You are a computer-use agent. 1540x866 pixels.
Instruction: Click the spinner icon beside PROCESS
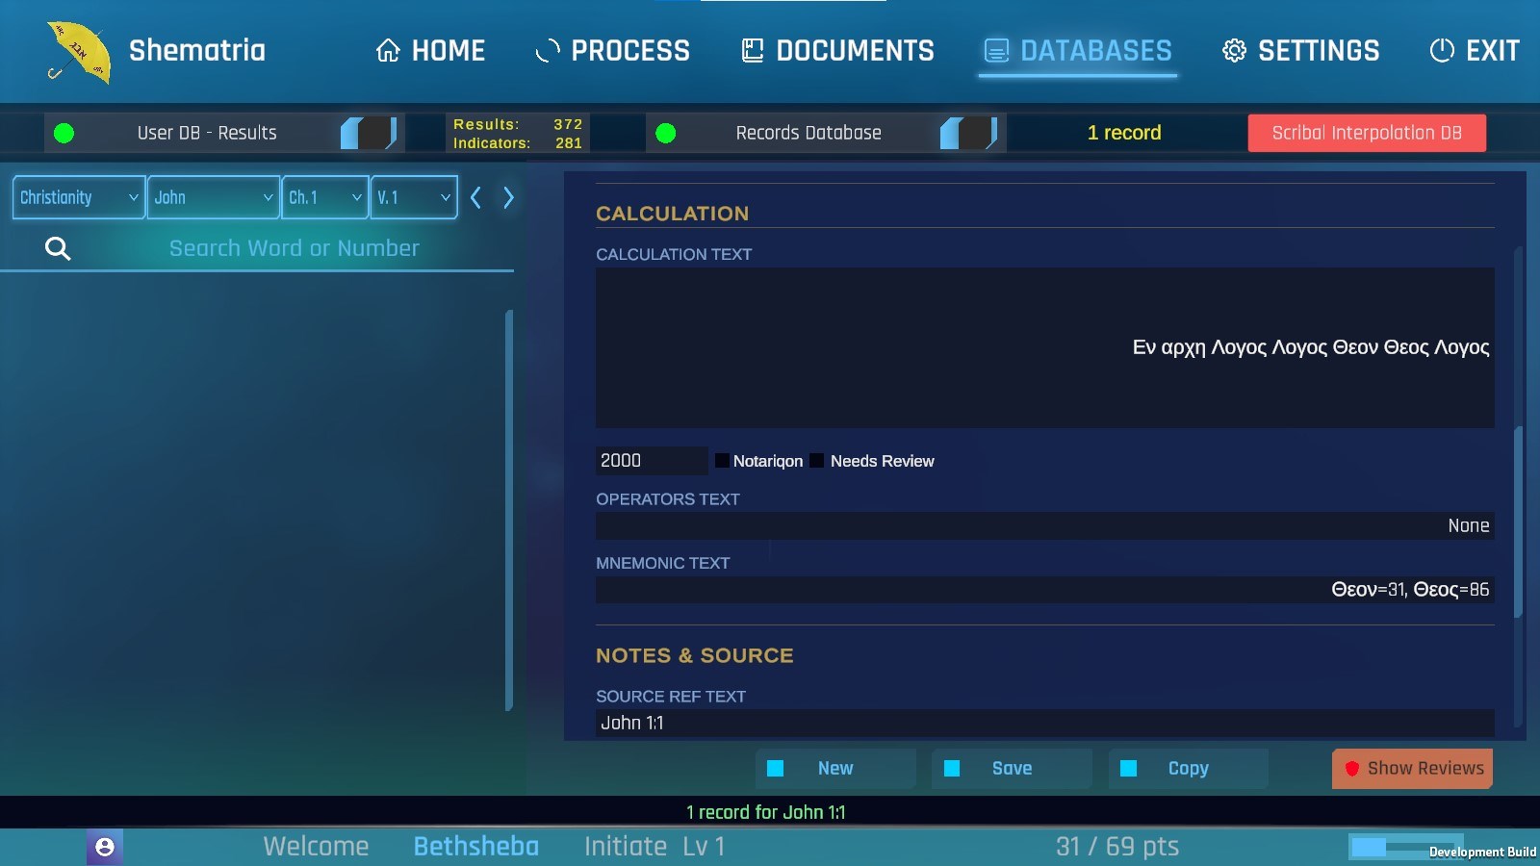[548, 50]
